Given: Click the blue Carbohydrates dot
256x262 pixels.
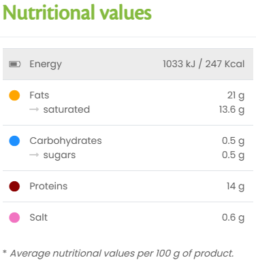Looking at the screenshot, I should tap(14, 141).
